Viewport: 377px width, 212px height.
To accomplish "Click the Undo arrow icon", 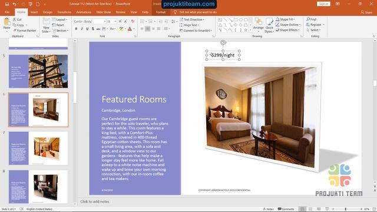I will 14,4.
